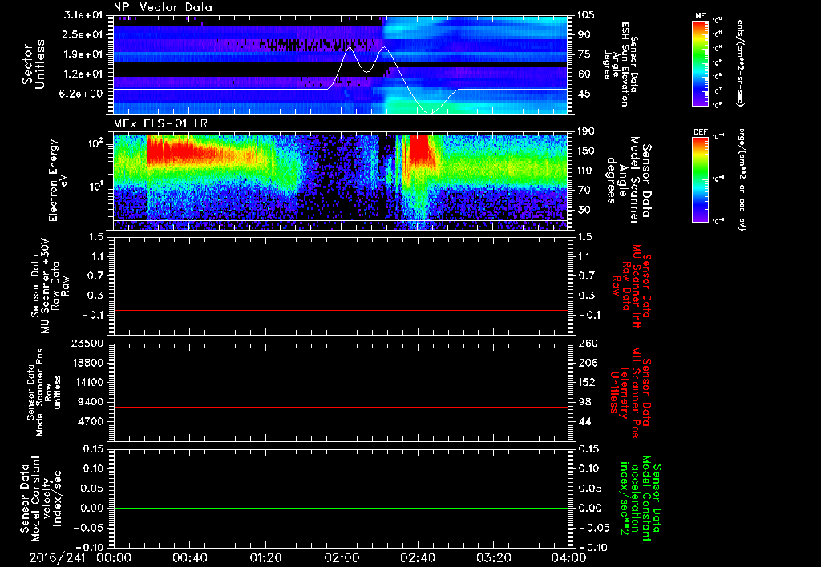This screenshot has height=567, width=821.
Task: Click the ESH Sun Elevation Angle label
Action: tap(621, 64)
